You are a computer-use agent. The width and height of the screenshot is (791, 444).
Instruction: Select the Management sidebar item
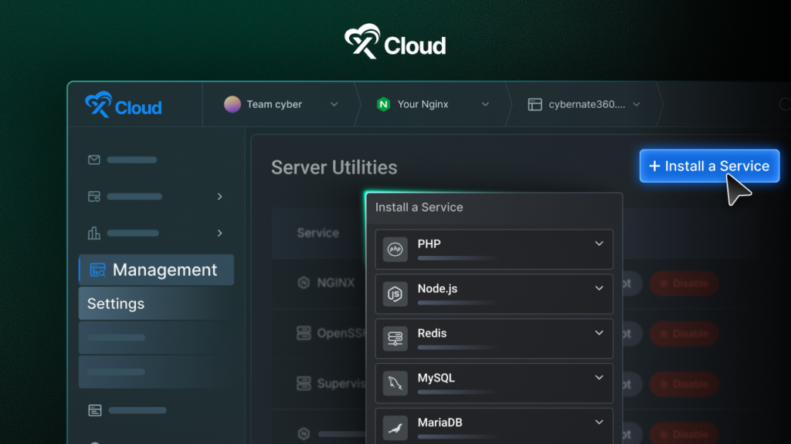coord(156,270)
